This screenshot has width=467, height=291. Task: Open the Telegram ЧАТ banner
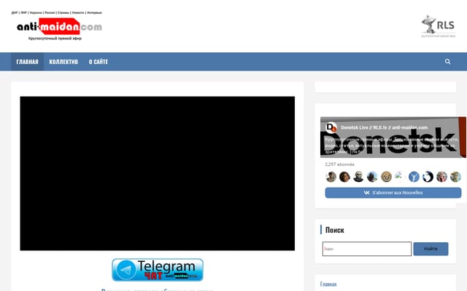tap(158, 270)
